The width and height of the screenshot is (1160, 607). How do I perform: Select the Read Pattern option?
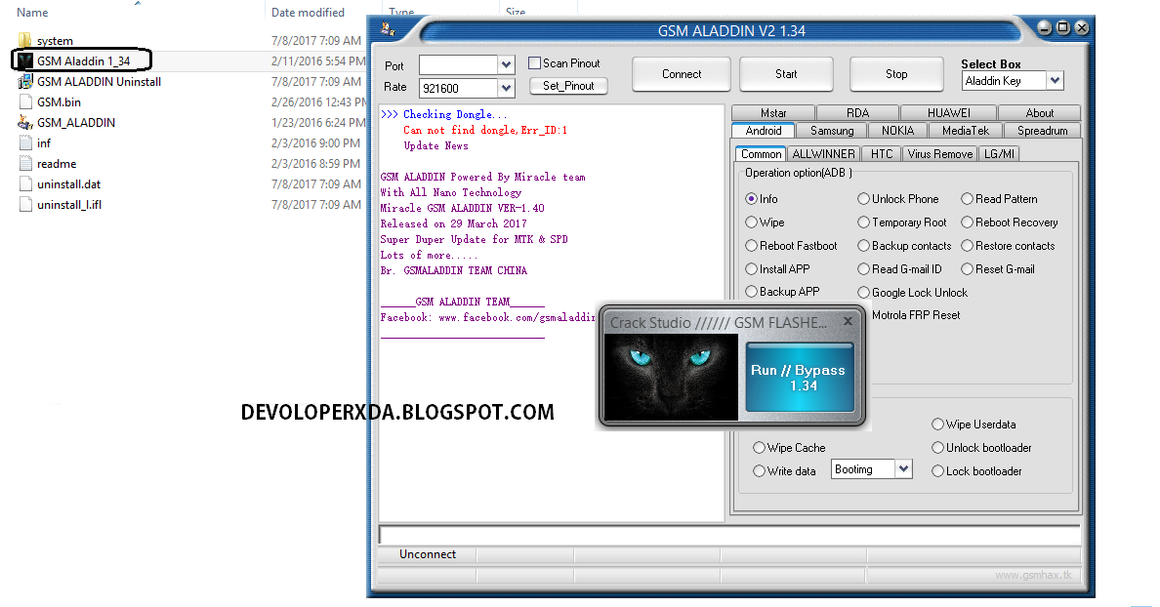[x=967, y=199]
